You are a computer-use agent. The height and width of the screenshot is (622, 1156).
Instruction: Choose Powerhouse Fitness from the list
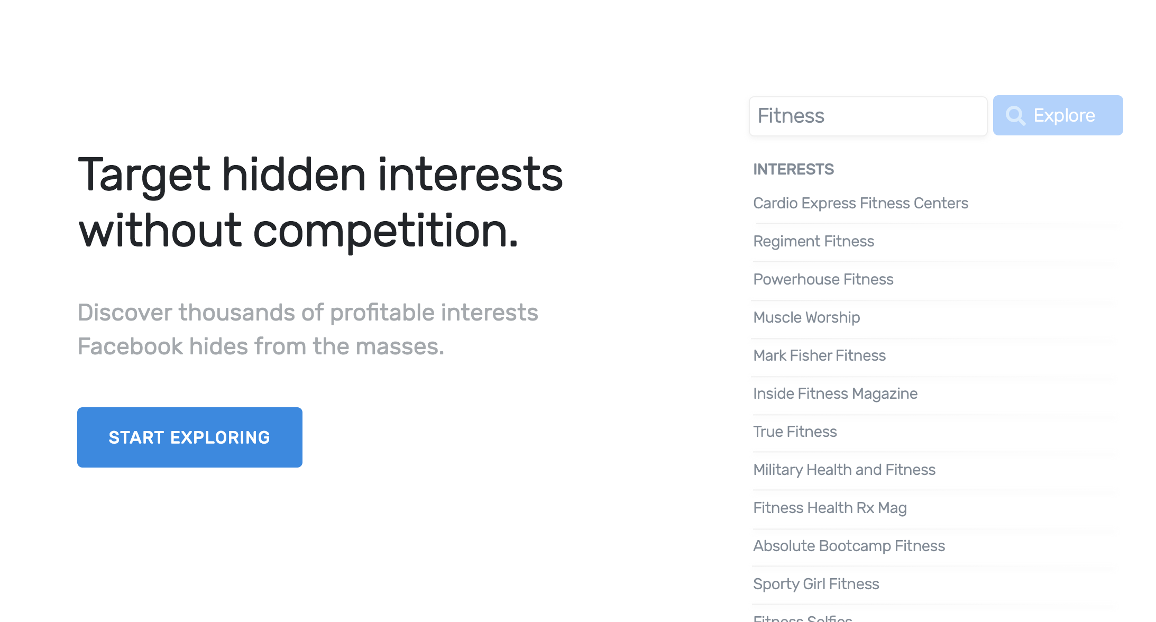pos(823,279)
